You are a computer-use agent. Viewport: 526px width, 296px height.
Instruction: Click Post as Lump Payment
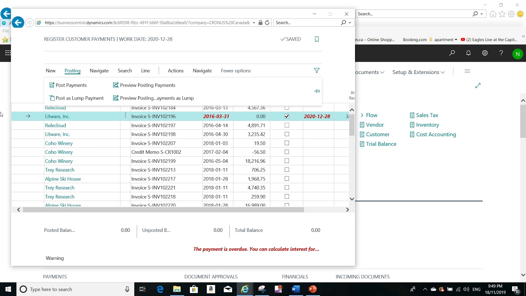click(x=76, y=98)
